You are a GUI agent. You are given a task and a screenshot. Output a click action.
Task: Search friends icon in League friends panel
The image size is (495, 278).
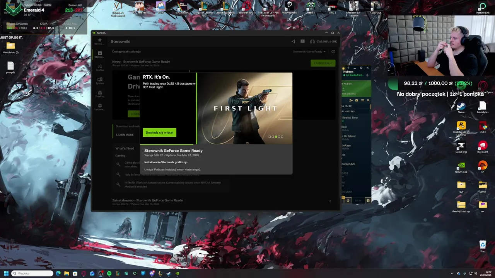tap(368, 100)
